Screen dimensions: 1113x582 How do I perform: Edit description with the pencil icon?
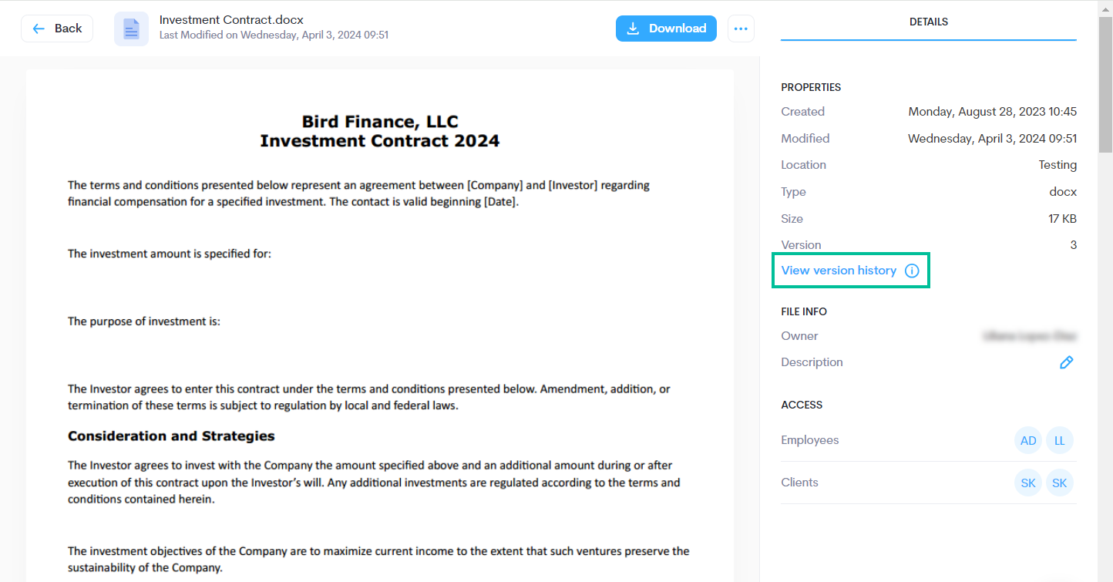(x=1067, y=362)
